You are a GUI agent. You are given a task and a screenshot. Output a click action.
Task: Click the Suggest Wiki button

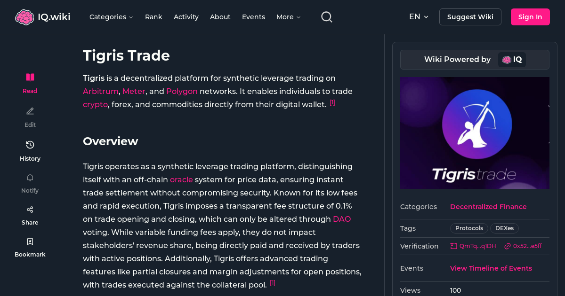pos(470,16)
